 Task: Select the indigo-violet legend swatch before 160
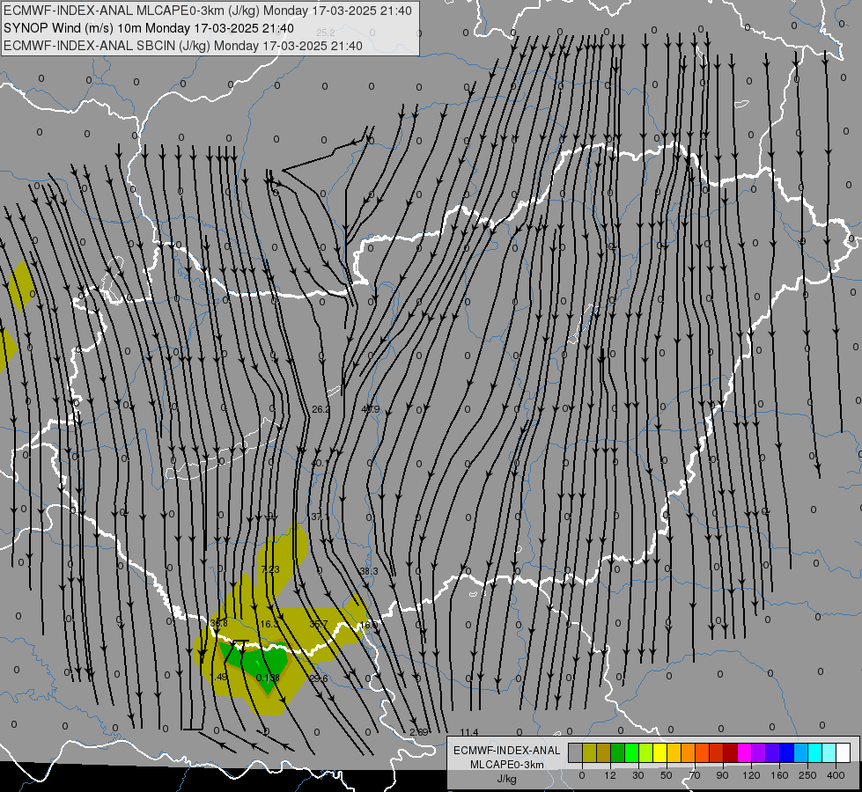click(773, 752)
